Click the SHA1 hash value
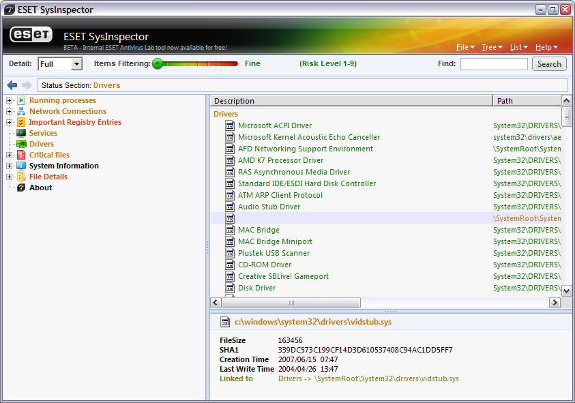Viewport: 575px width, 403px height. pos(365,350)
